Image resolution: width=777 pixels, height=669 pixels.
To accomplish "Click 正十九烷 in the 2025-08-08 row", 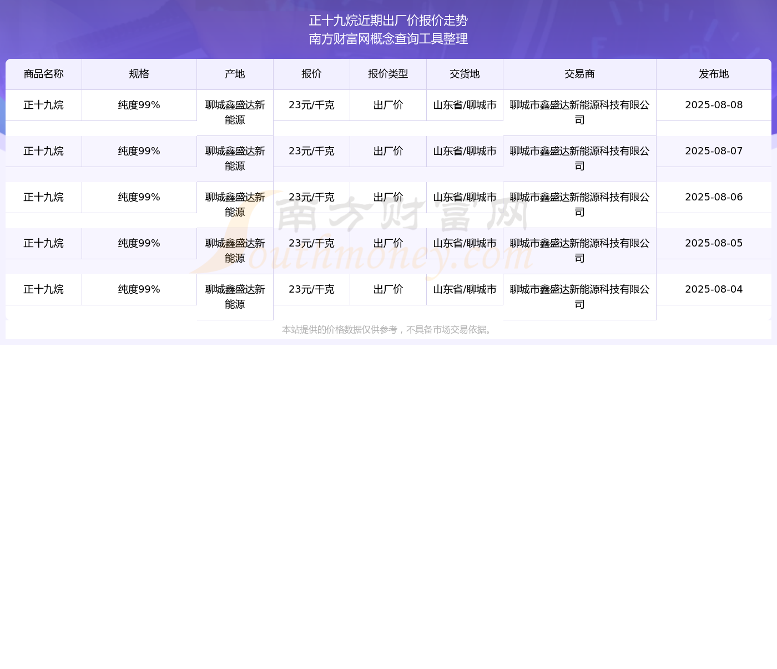I will tap(44, 105).
